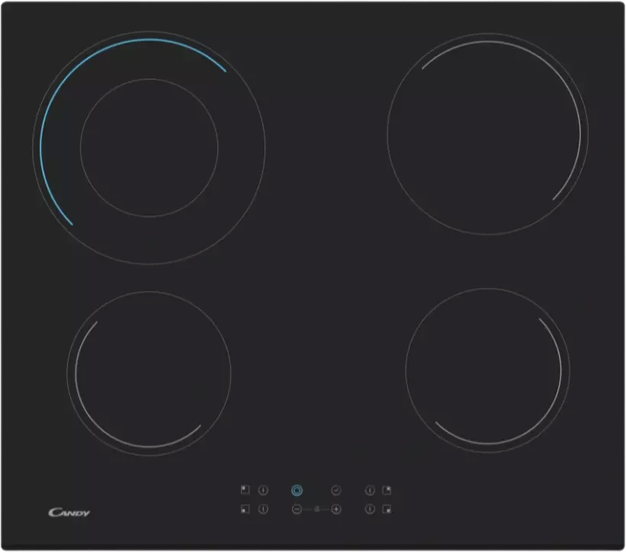Image resolution: width=626 pixels, height=553 pixels.
Task: Click the inner ring of top-left burner
Action: coord(149,79)
